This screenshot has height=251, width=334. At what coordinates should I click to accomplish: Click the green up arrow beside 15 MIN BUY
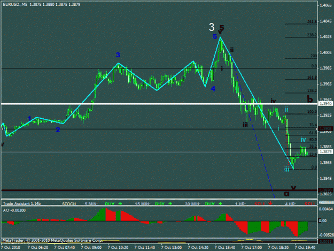[170, 204]
